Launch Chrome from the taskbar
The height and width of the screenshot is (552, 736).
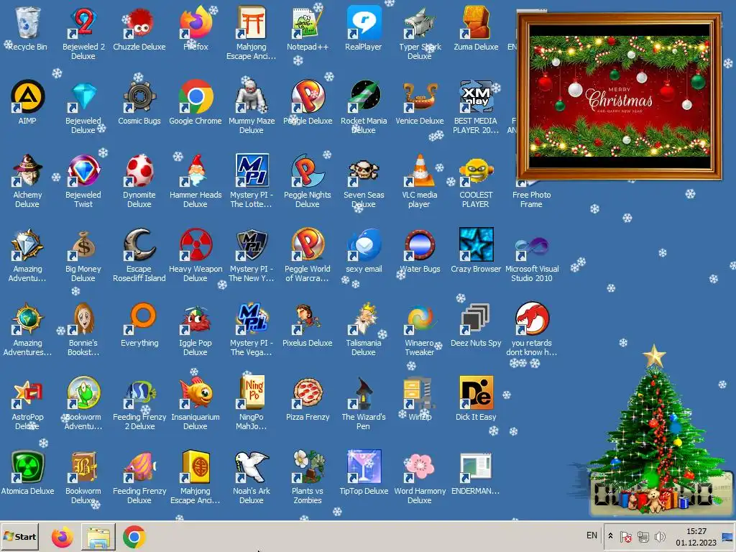[x=134, y=536]
